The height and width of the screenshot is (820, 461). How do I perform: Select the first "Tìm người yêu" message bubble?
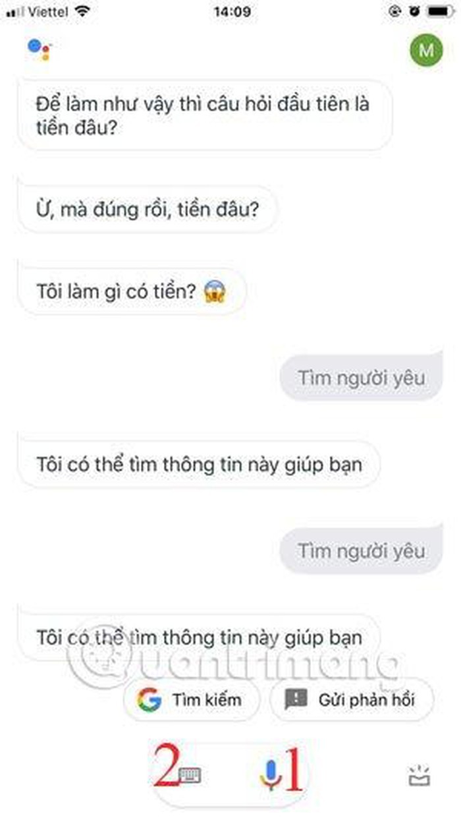tap(362, 378)
